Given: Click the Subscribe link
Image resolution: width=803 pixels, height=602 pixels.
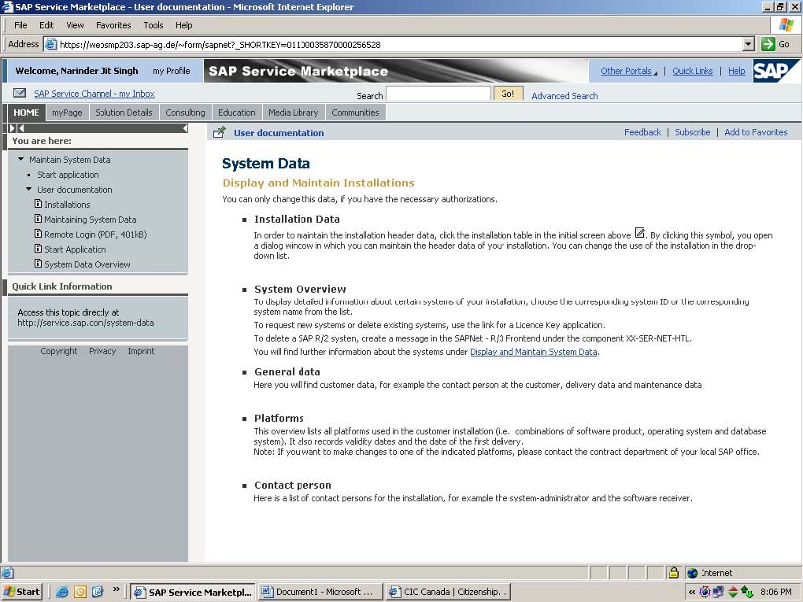Looking at the screenshot, I should pos(692,132).
